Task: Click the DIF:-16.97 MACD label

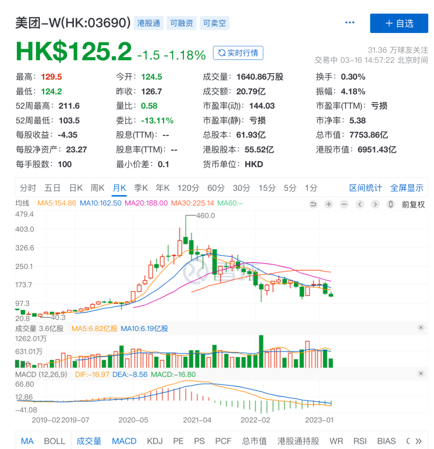Action: point(92,375)
